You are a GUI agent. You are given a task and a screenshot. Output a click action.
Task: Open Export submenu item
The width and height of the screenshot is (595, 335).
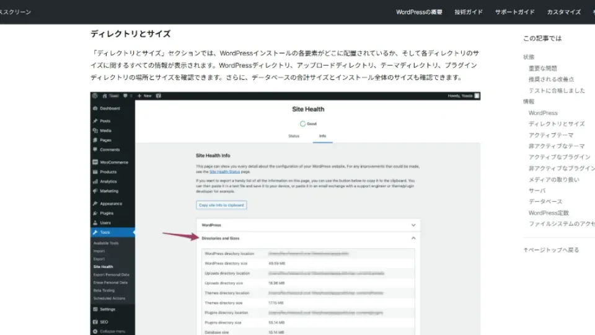tap(99, 259)
